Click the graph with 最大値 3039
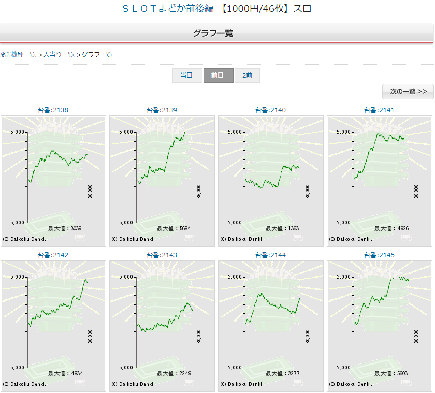Viewport: 435px width, 393px height. [53, 181]
